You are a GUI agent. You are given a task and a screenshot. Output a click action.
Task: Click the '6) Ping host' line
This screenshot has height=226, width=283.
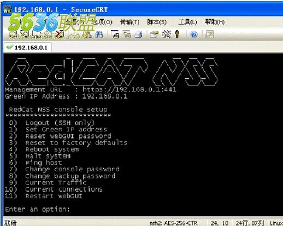(36, 163)
